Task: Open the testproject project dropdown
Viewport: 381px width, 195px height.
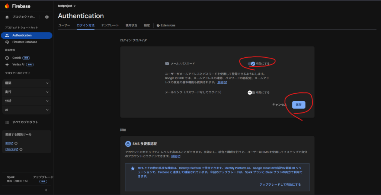Action: pyautogui.click(x=67, y=6)
